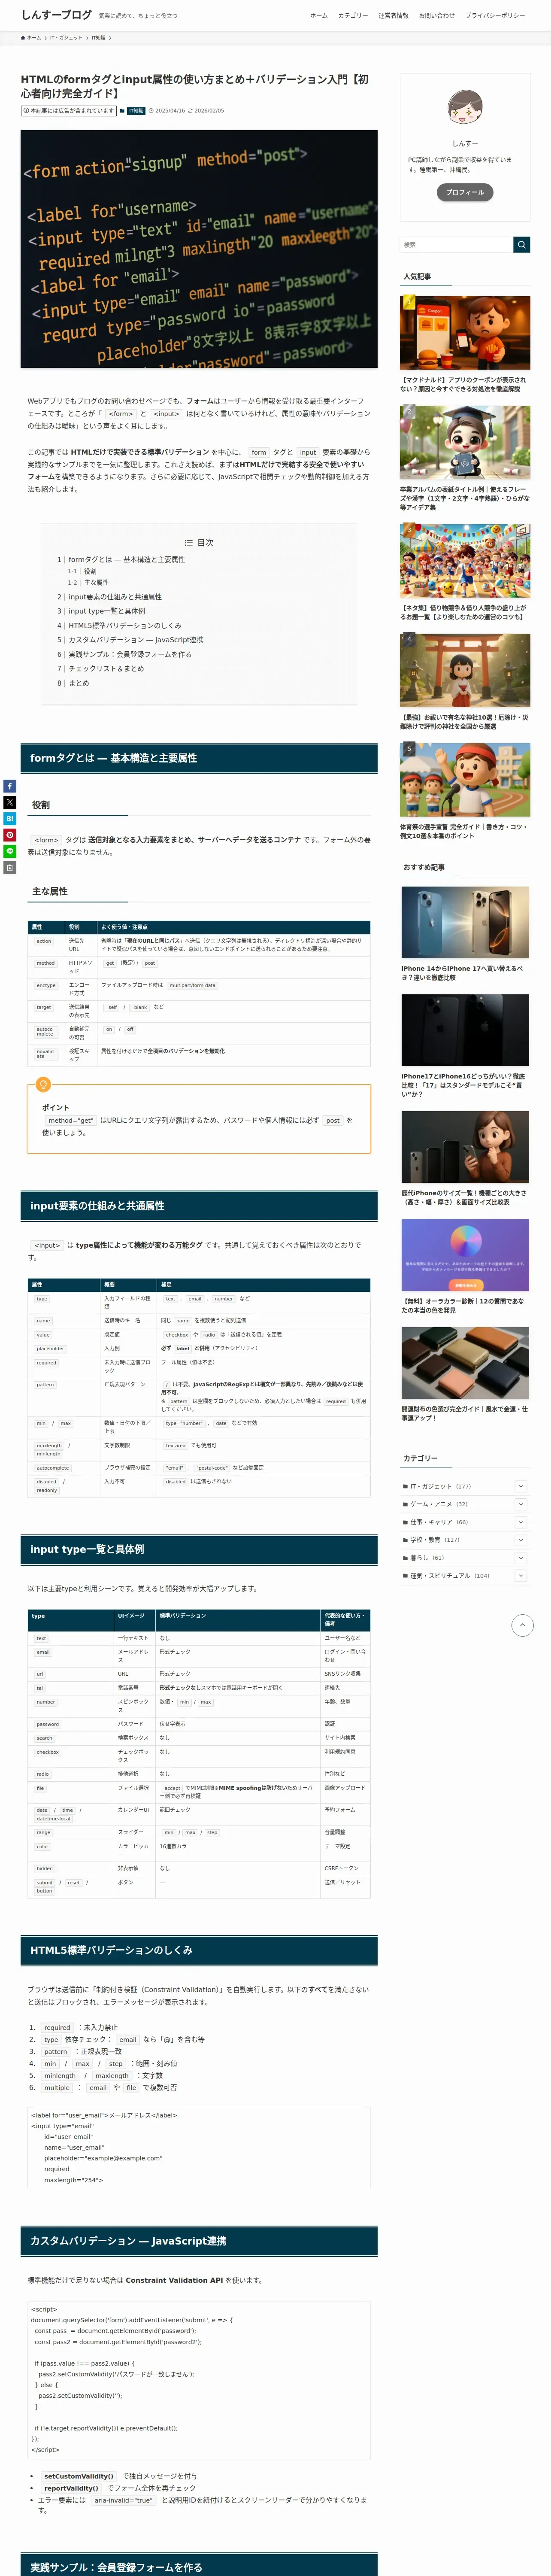This screenshot has height=2576, width=551.
Task: Expand the IT・ガジェット category
Action: [521, 1486]
